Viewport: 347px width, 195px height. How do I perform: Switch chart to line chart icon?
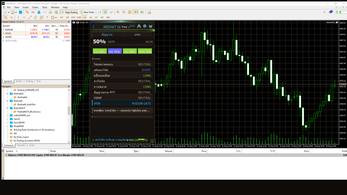111,12
